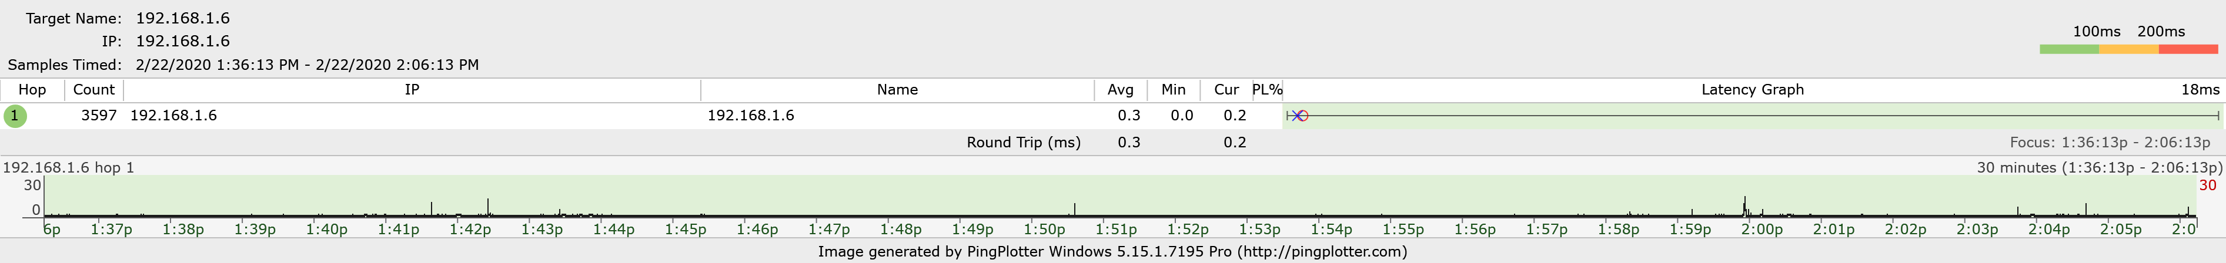Click the Min column header
2226x263 pixels.
pyautogui.click(x=1174, y=90)
